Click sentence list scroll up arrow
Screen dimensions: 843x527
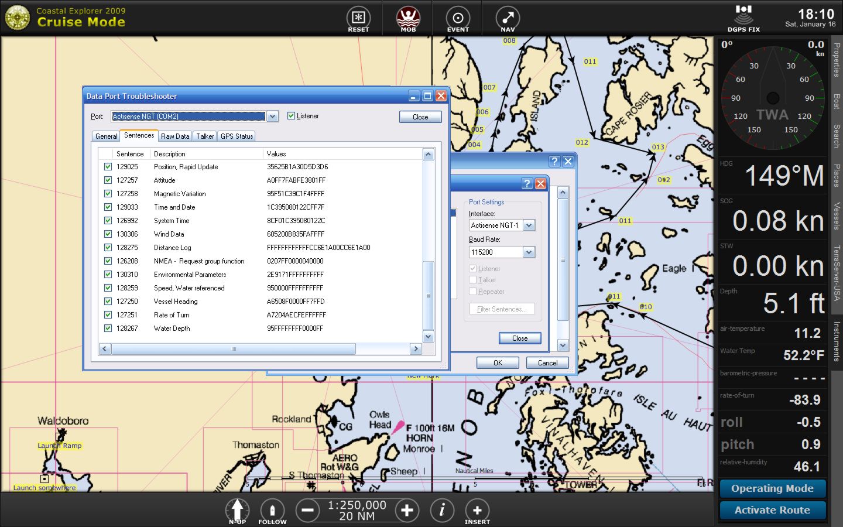tap(428, 155)
